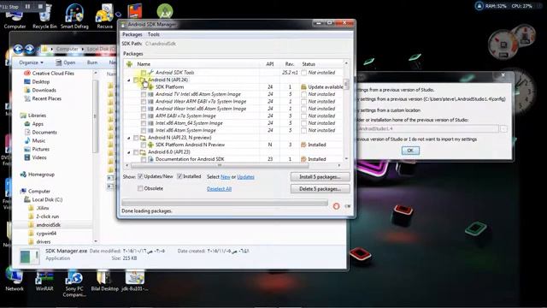
Task: Click SDK Path value C:\androidSdk
Action: (161, 44)
